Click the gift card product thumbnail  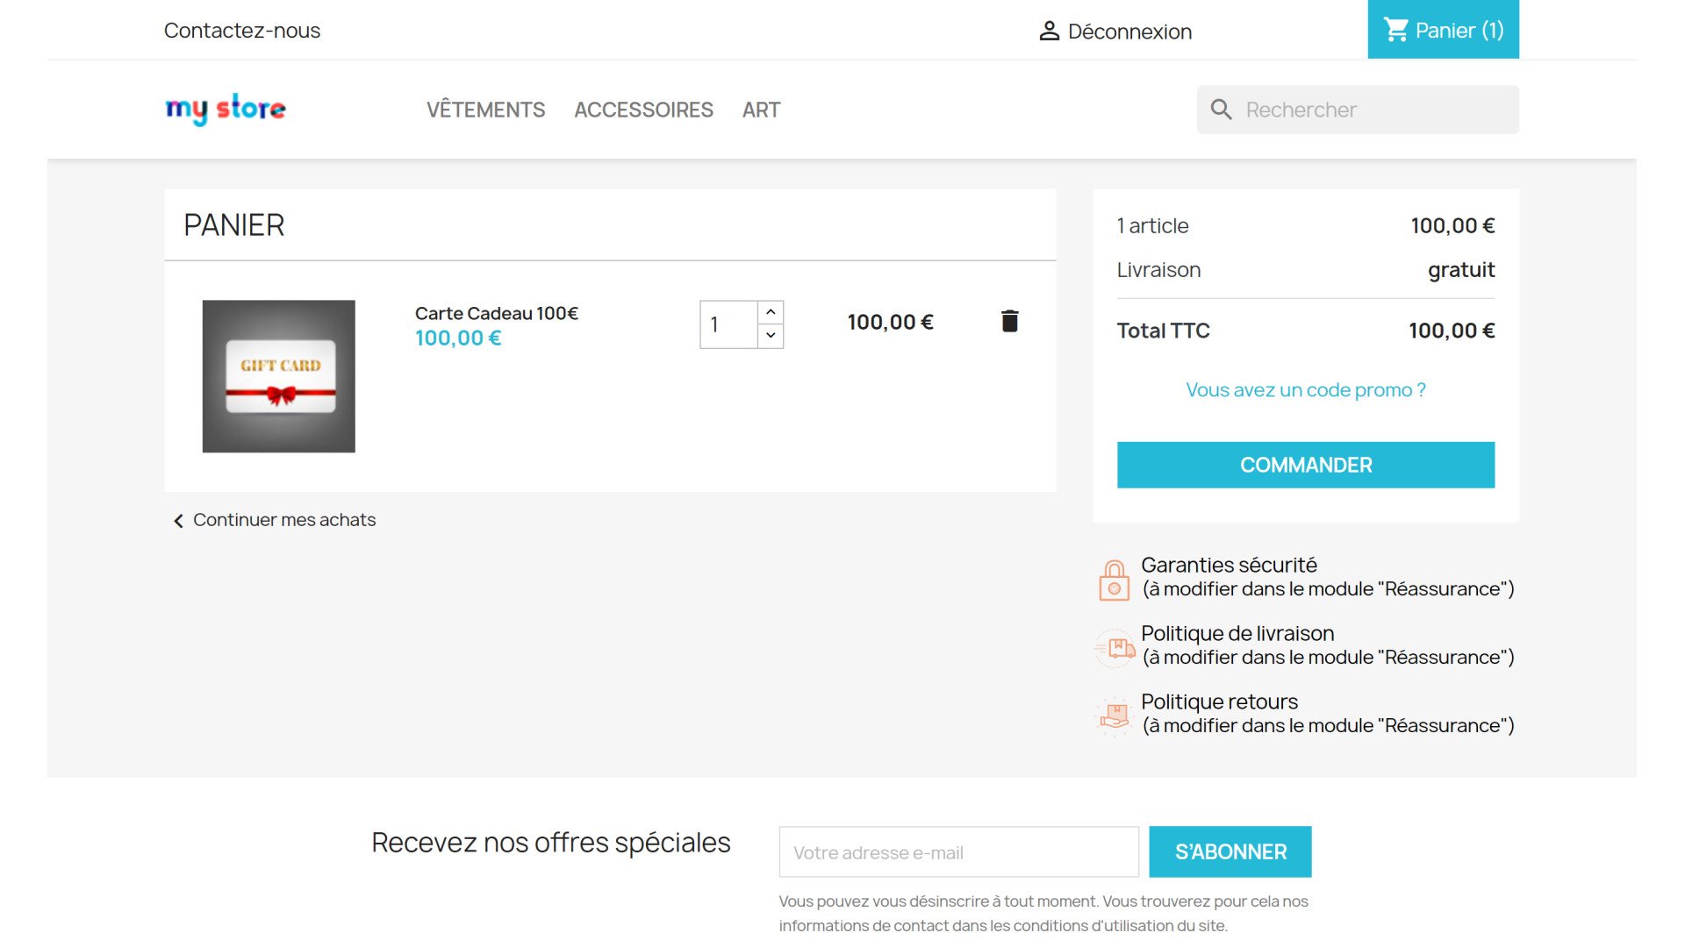coord(279,376)
